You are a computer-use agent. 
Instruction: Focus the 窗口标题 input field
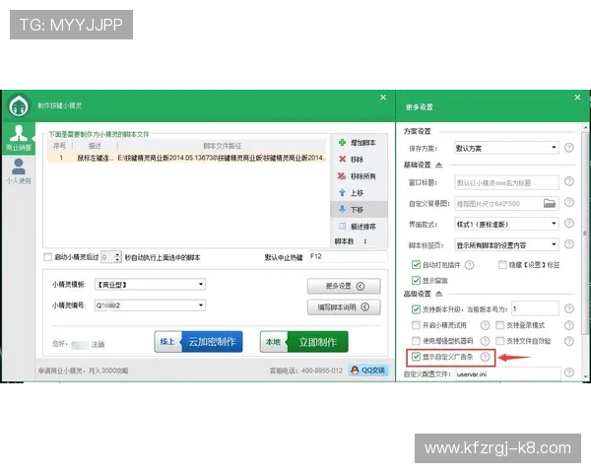tap(506, 183)
